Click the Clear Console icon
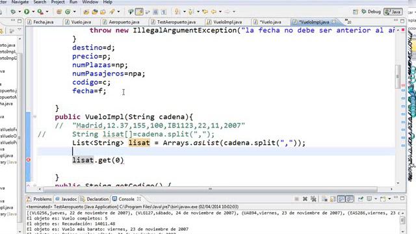 point(324,199)
